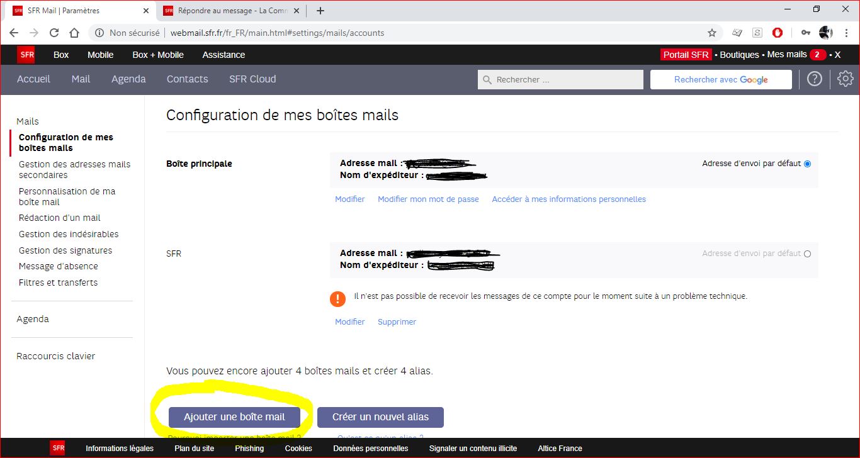Viewport: 860px width, 458px height.
Task: Select Configuration de mes boîtes mails
Action: pyautogui.click(x=66, y=143)
